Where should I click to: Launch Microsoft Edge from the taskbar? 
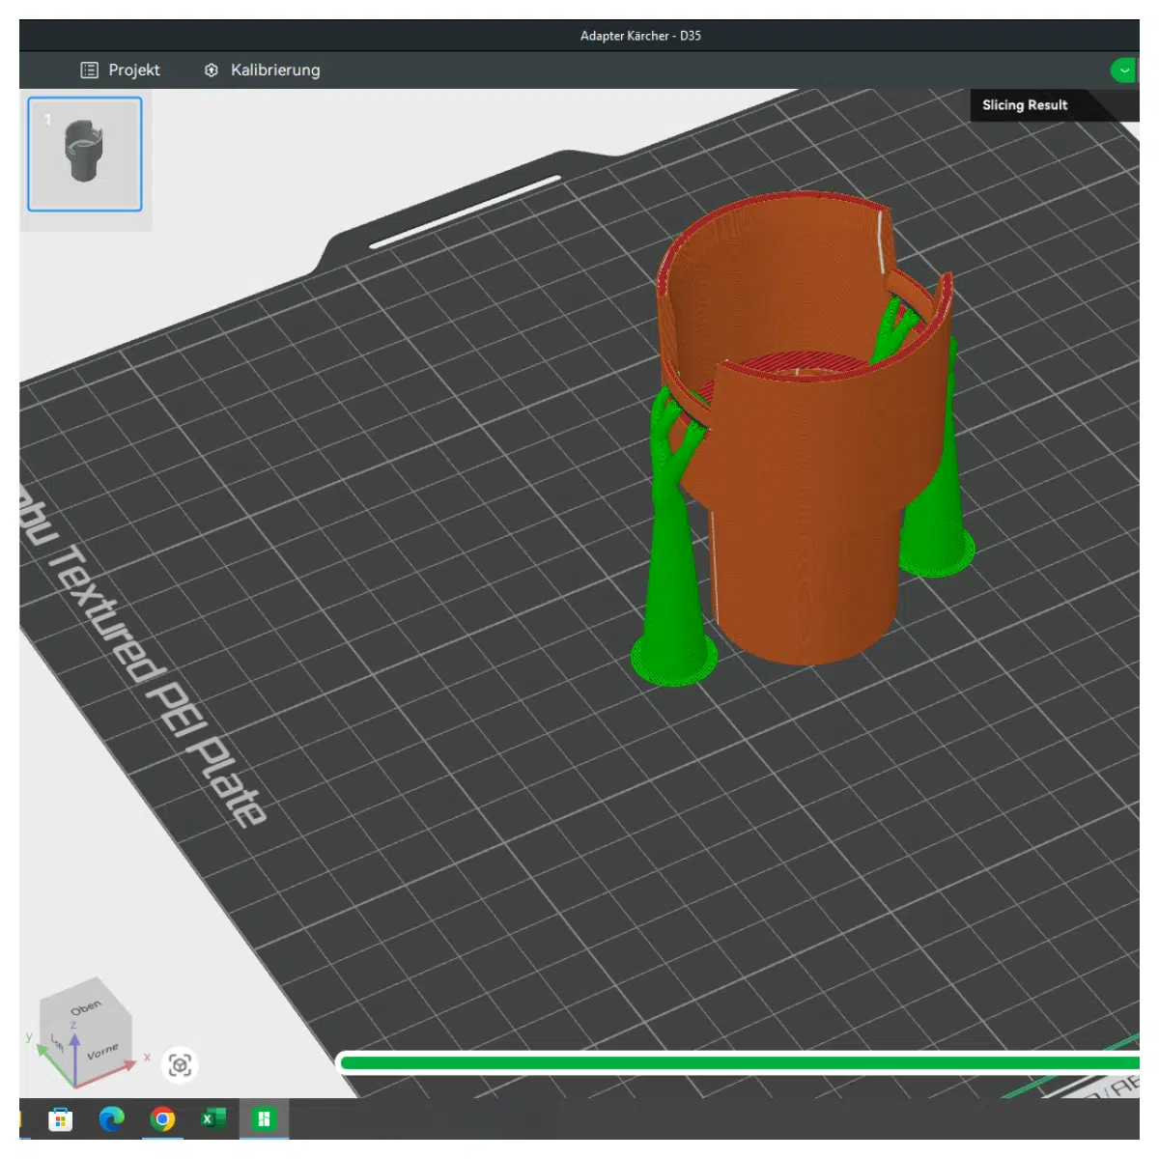pos(112,1119)
